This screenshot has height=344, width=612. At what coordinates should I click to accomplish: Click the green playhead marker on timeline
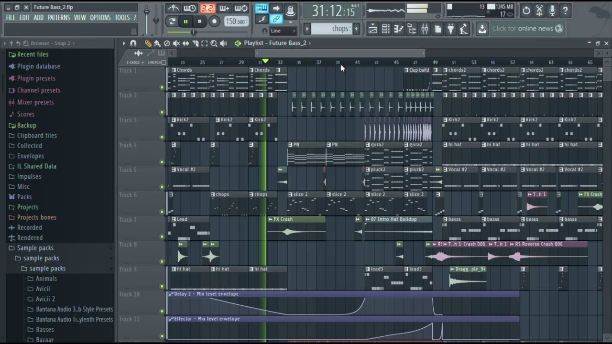(265, 61)
